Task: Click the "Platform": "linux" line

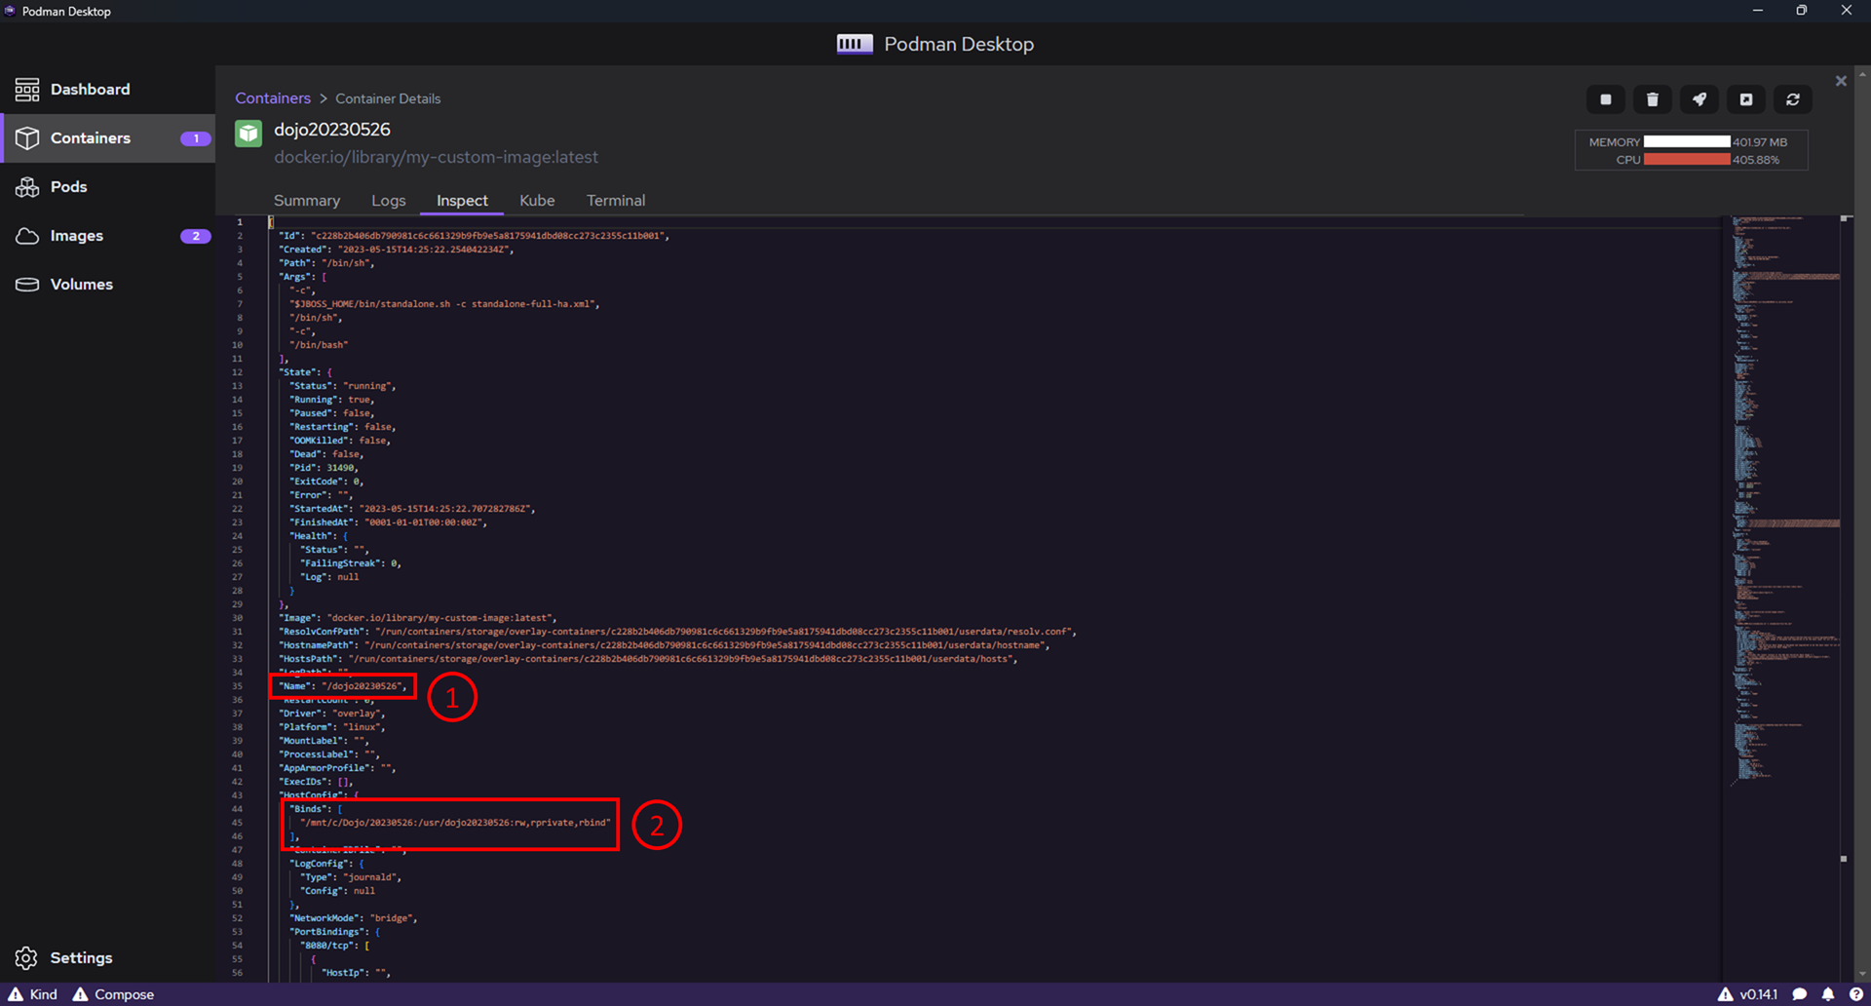Action: point(331,727)
